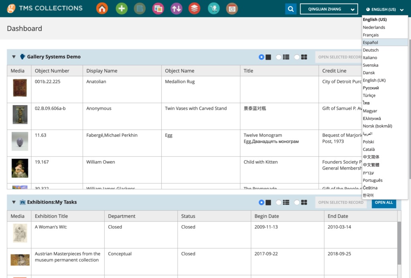The width and height of the screenshot is (411, 278).
Task: Close the English (US) language dropdown
Action: [x=385, y=10]
